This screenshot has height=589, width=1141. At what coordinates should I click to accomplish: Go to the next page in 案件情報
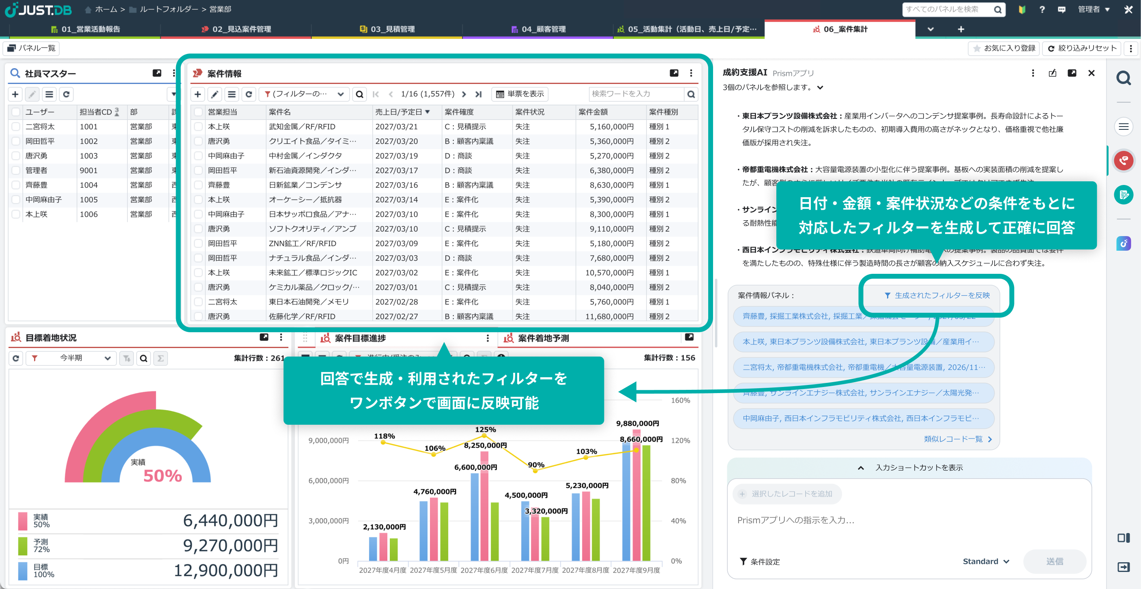point(464,95)
